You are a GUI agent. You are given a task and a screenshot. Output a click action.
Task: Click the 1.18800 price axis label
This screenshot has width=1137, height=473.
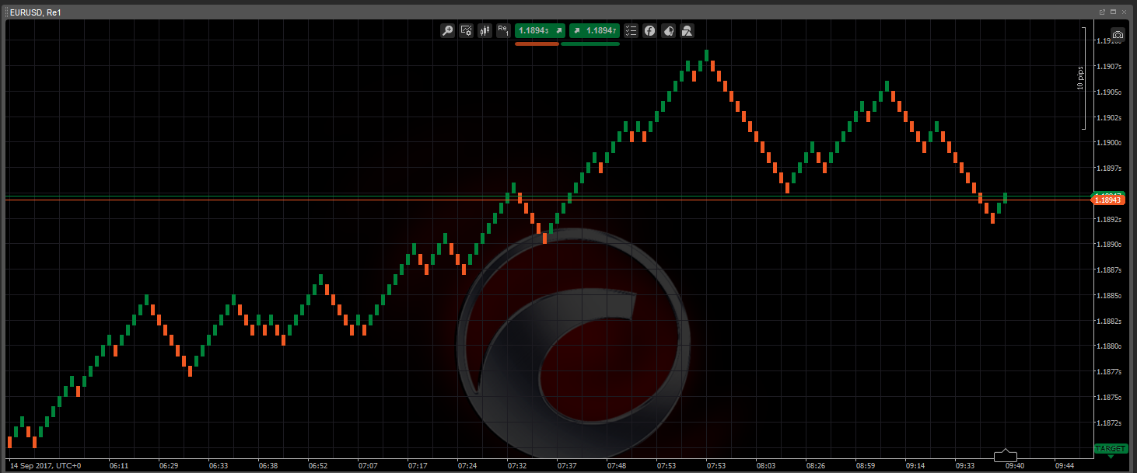pyautogui.click(x=1107, y=346)
